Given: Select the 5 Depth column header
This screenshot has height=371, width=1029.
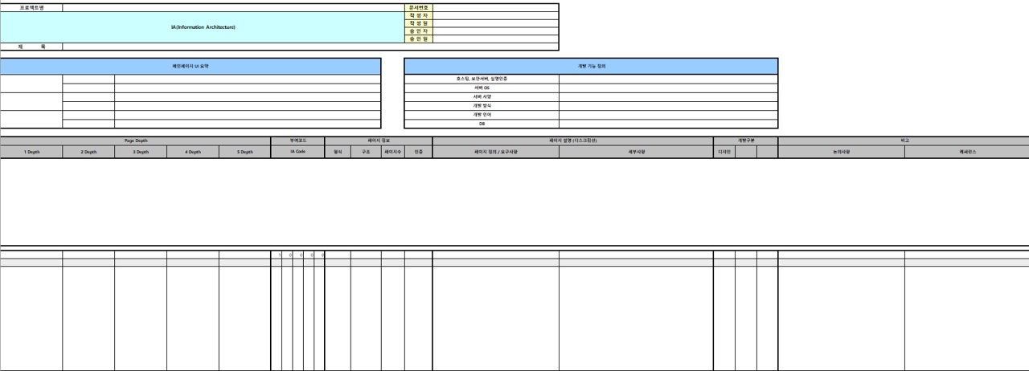Looking at the screenshot, I should (x=244, y=151).
